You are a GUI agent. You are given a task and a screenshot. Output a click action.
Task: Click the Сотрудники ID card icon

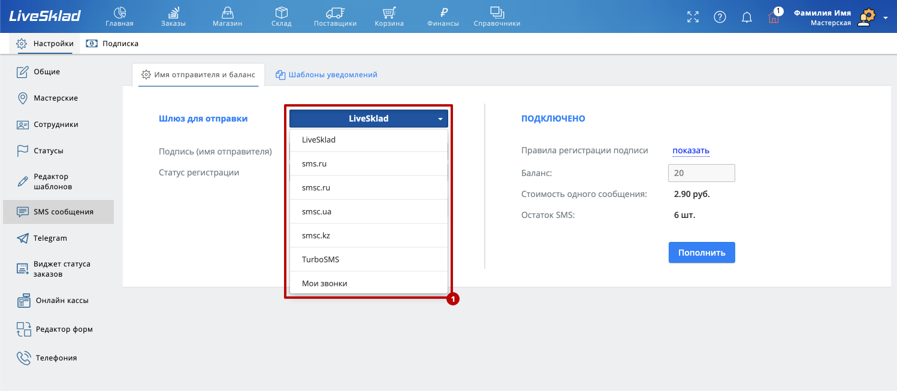(x=23, y=125)
